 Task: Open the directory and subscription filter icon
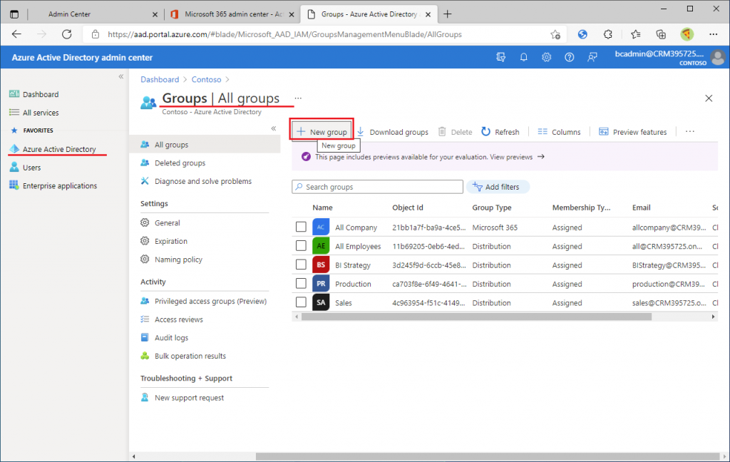pos(501,57)
